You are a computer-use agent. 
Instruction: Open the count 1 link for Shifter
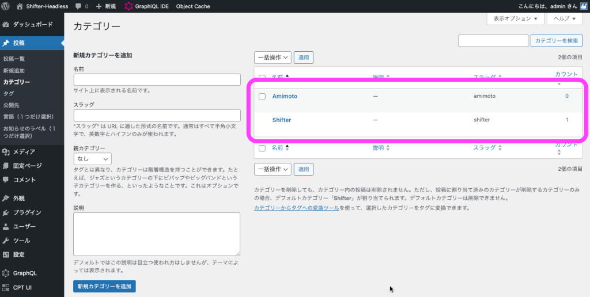tap(567, 120)
